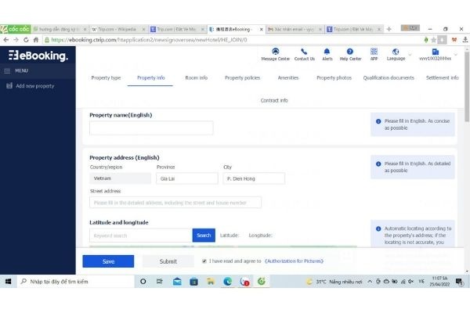470x313 pixels.
Task: Switch to the Xác nhận email tab
Action: coord(293,29)
